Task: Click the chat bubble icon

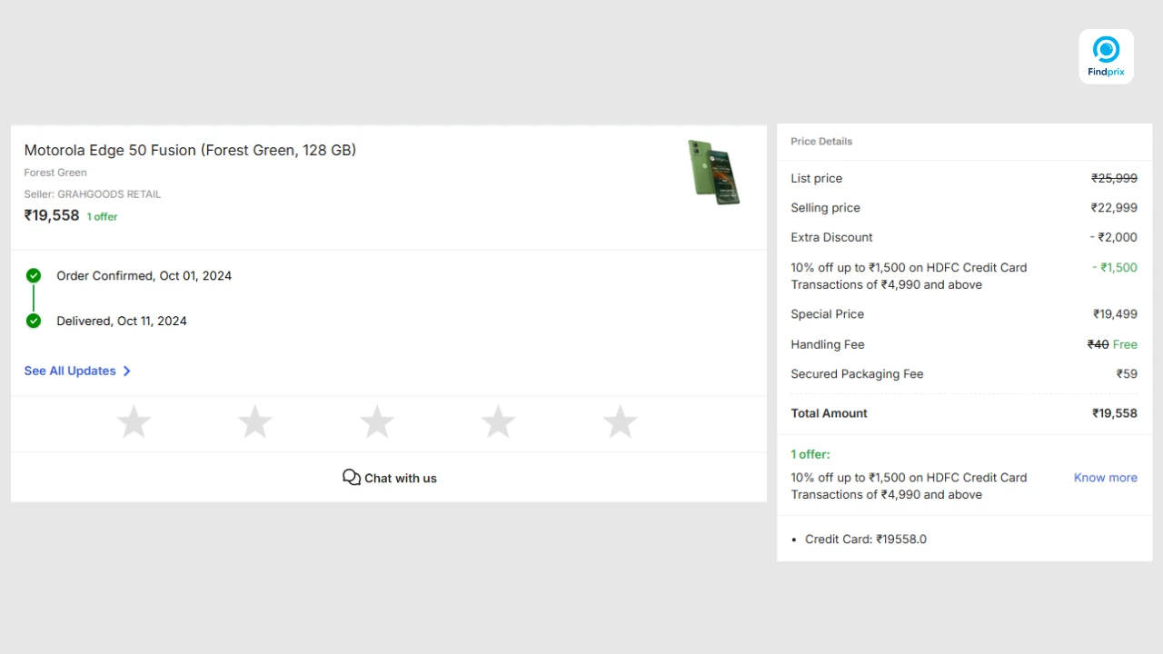Action: [352, 478]
